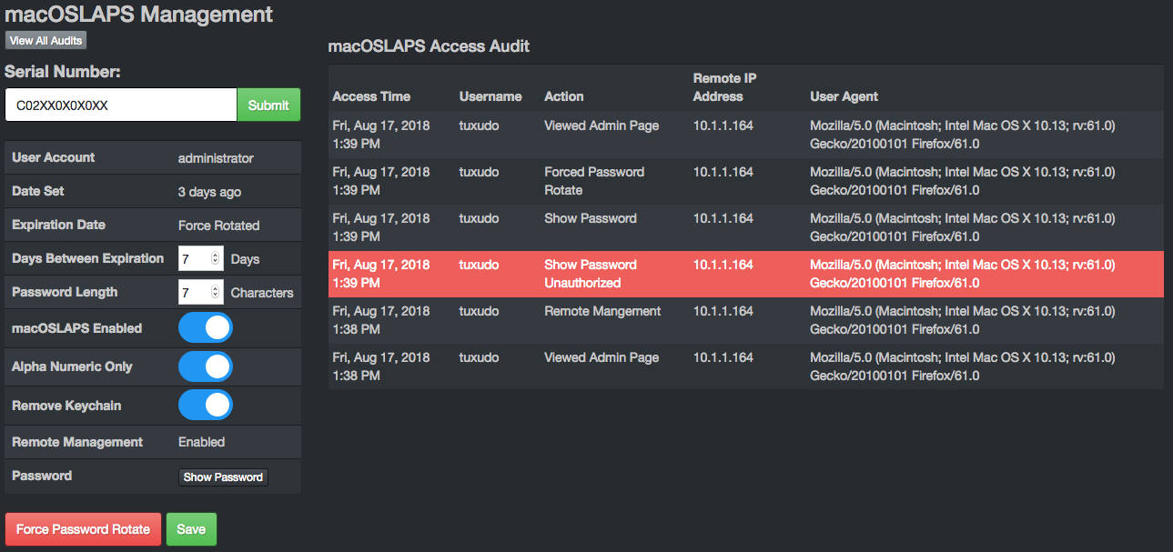Screen dimensions: 1173x552
Task: Toggle the Alpha Numeric Only switch
Action: coord(206,366)
